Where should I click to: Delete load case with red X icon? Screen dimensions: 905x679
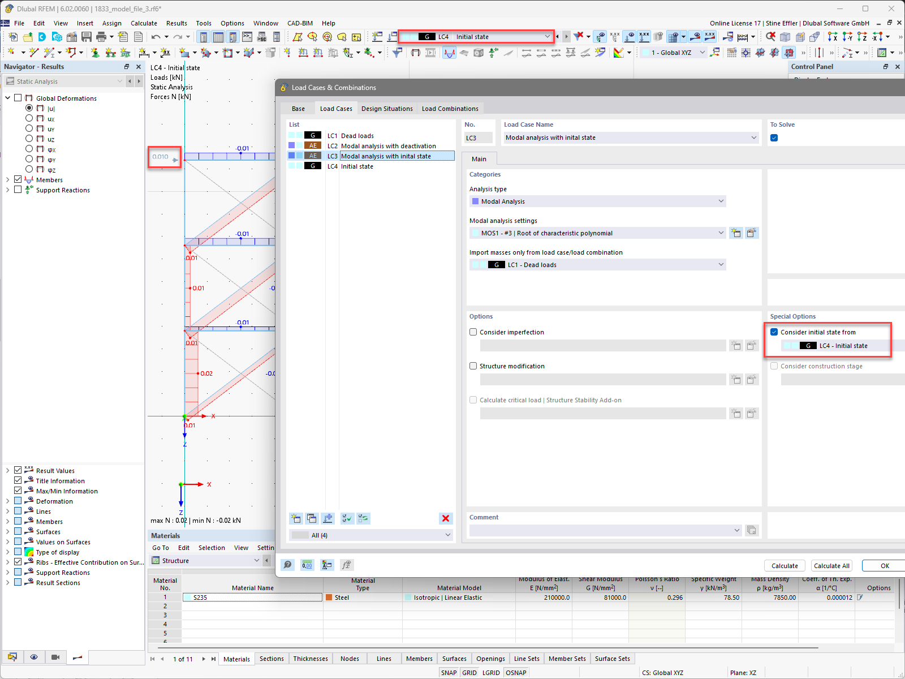445,518
